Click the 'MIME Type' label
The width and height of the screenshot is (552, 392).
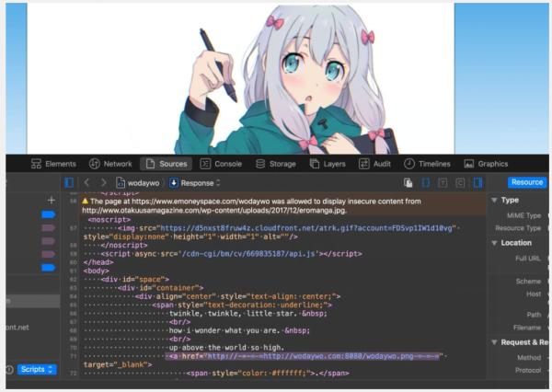pyautogui.click(x=523, y=215)
